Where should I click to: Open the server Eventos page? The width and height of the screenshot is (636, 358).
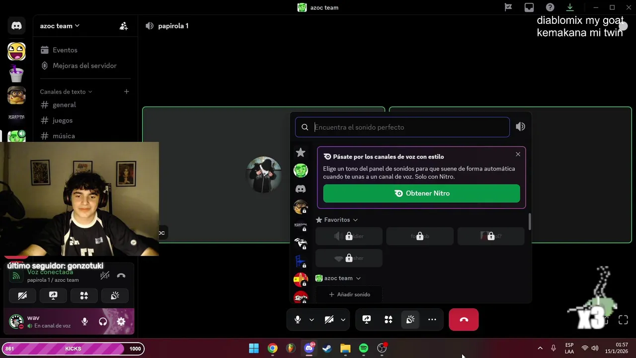coord(65,50)
